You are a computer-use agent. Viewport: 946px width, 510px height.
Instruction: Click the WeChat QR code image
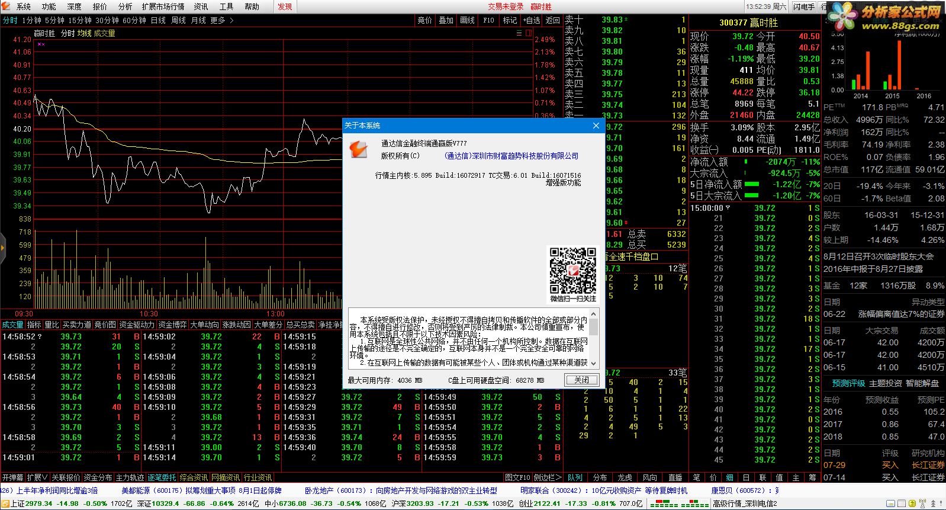pyautogui.click(x=573, y=271)
